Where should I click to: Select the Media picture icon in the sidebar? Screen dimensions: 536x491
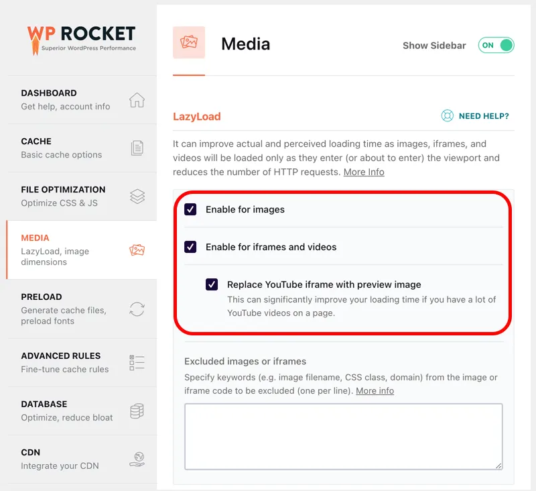(x=137, y=248)
